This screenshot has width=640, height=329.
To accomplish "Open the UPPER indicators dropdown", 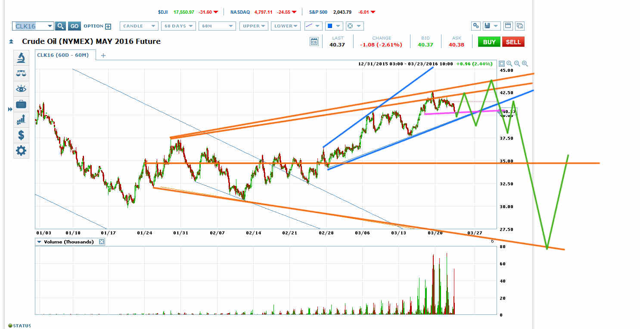I will pyautogui.click(x=254, y=26).
